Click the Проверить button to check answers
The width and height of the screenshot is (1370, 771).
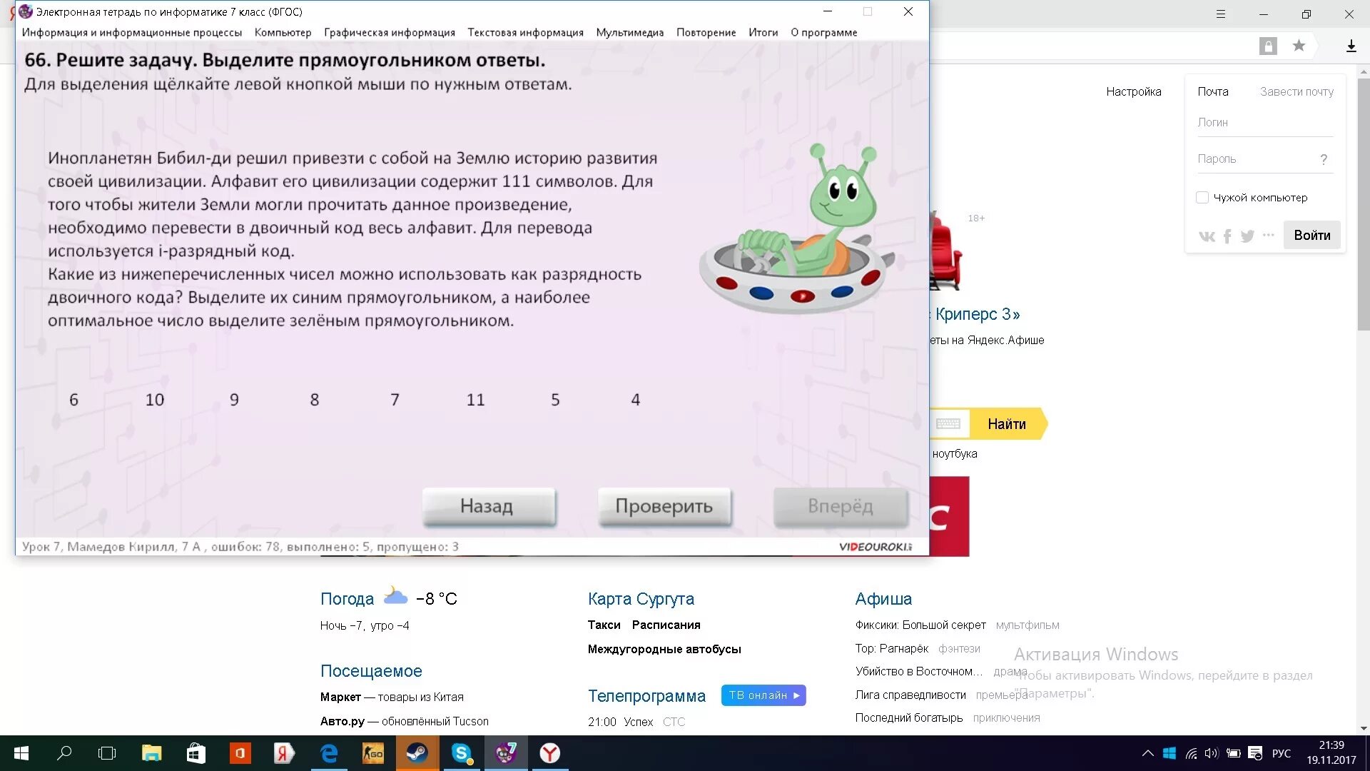(664, 505)
